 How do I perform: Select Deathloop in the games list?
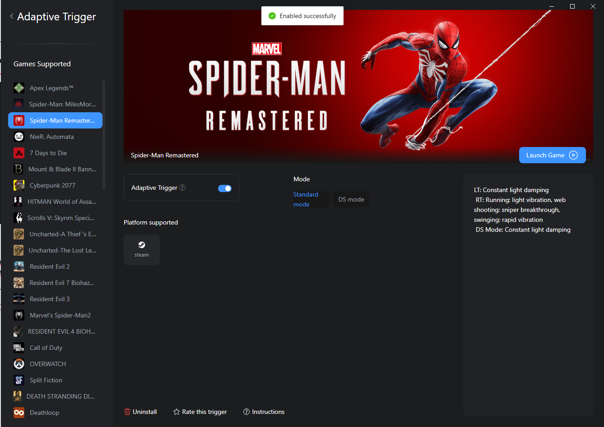click(55, 413)
